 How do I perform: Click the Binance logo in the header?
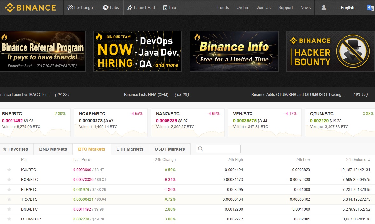[31, 8]
